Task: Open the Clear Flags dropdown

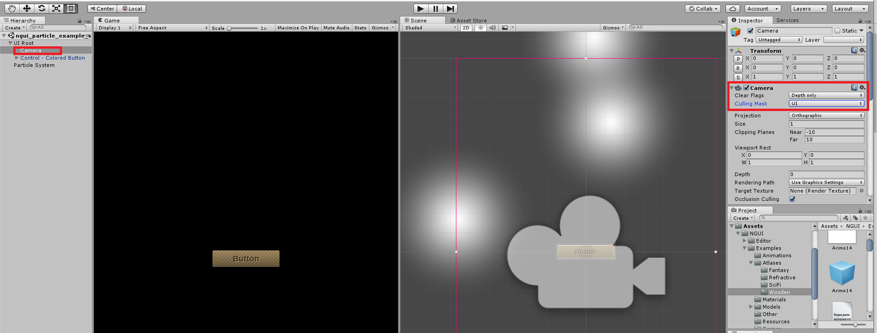Action: coord(826,95)
